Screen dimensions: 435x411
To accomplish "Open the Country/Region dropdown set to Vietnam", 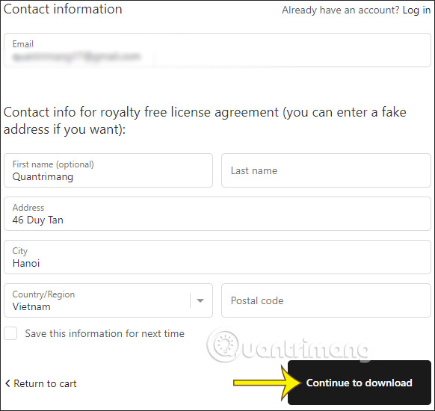I will tap(108, 300).
